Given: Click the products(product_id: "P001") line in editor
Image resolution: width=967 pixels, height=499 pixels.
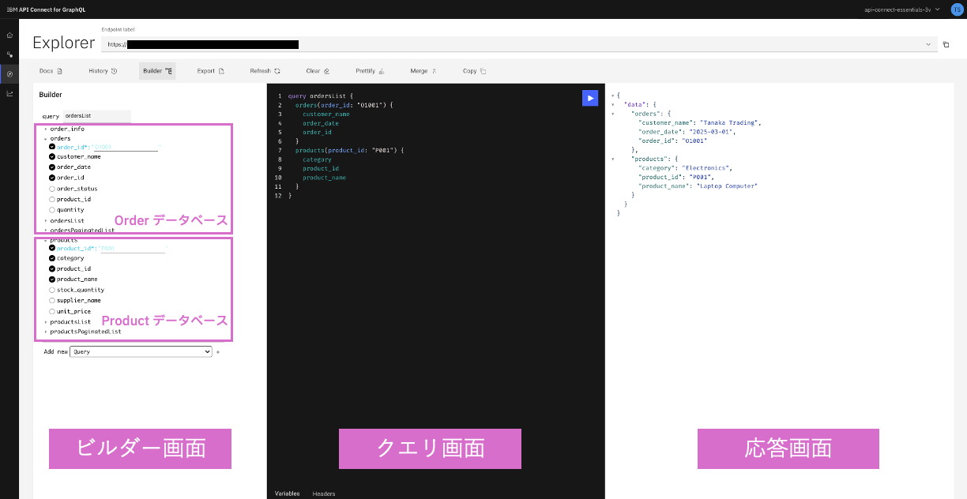Looking at the screenshot, I should 349,150.
